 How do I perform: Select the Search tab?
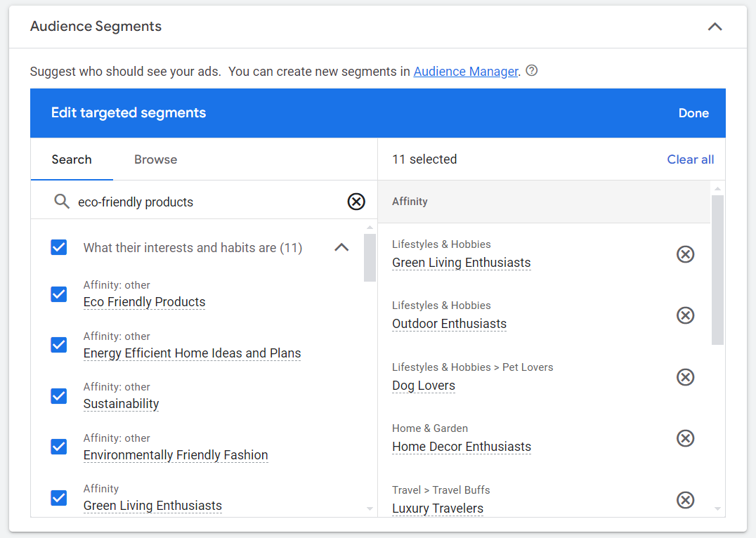tap(72, 159)
